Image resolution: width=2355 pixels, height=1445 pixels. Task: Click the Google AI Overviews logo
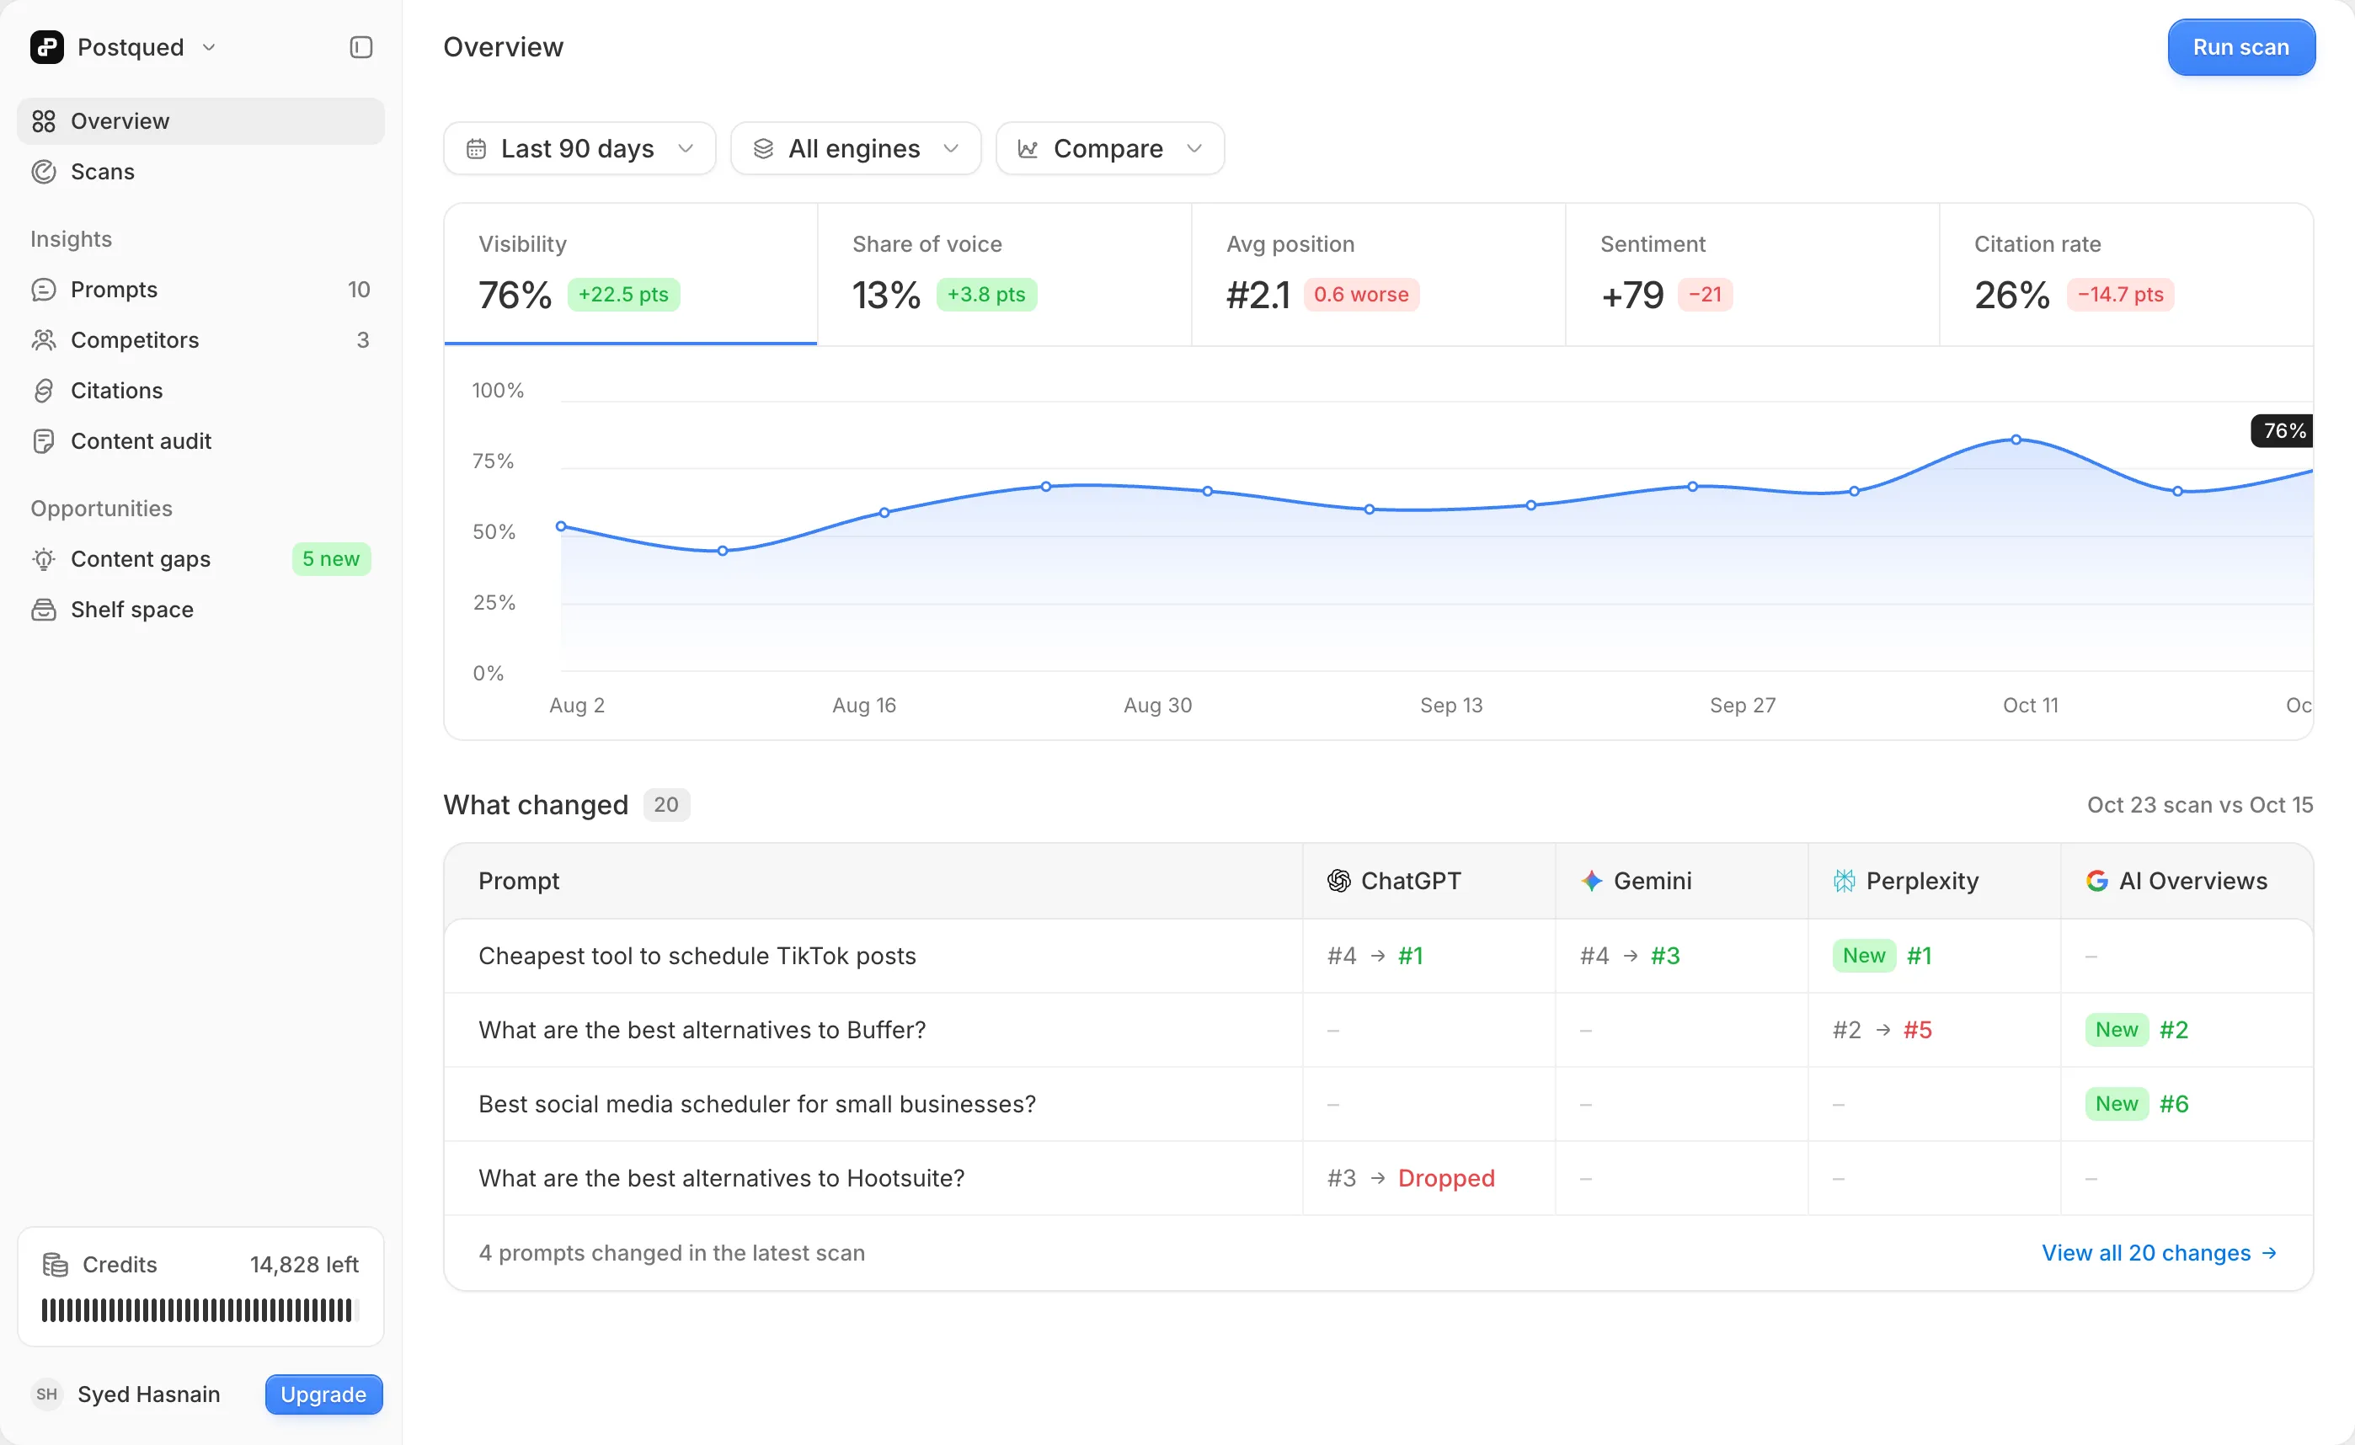(2097, 881)
